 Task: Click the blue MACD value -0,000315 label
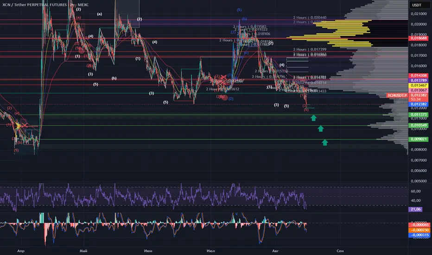coord(419,235)
